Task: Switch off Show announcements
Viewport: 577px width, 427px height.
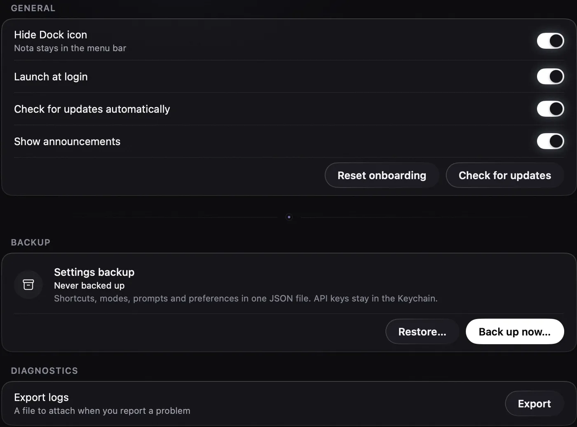Action: pos(550,141)
